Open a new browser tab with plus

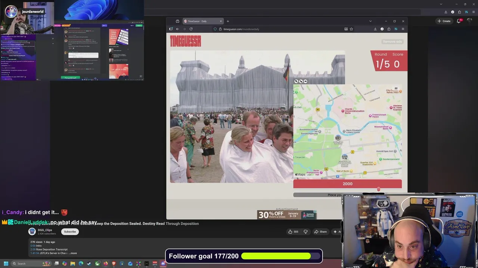tap(228, 21)
